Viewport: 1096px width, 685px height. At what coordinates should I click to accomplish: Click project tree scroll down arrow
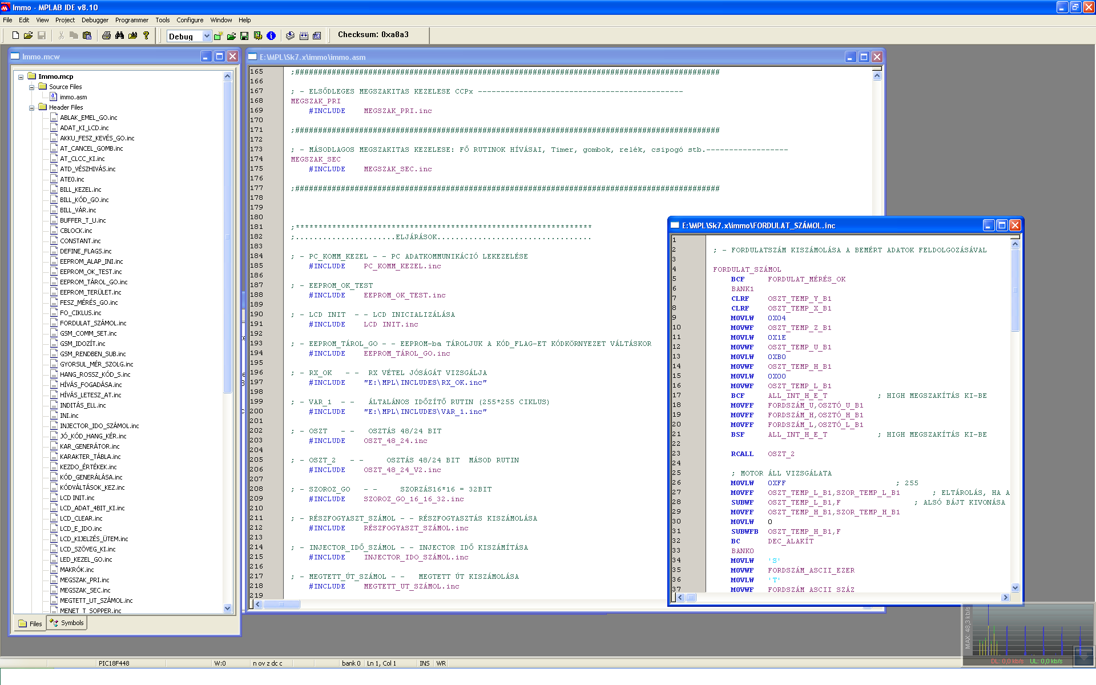pos(227,609)
